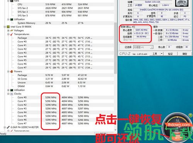Click the Voltages lightning icon

(12, 30)
